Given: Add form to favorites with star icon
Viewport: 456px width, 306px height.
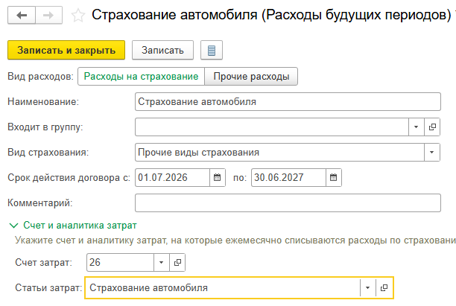Looking at the screenshot, I should point(78,16).
